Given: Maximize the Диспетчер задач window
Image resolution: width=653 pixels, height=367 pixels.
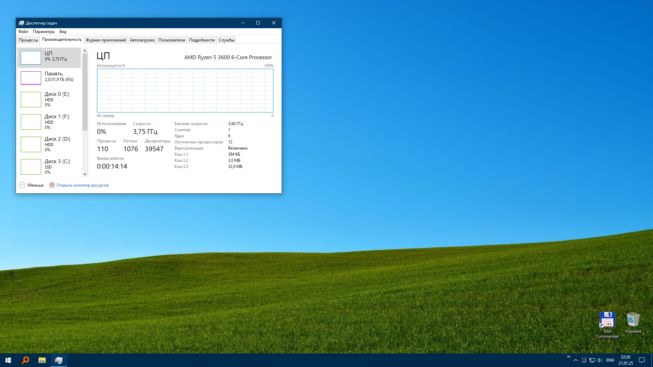Looking at the screenshot, I should pyautogui.click(x=258, y=23).
